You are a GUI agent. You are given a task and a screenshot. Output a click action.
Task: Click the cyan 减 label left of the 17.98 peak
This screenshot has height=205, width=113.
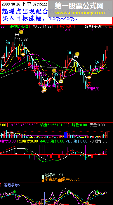click(x=8, y=42)
